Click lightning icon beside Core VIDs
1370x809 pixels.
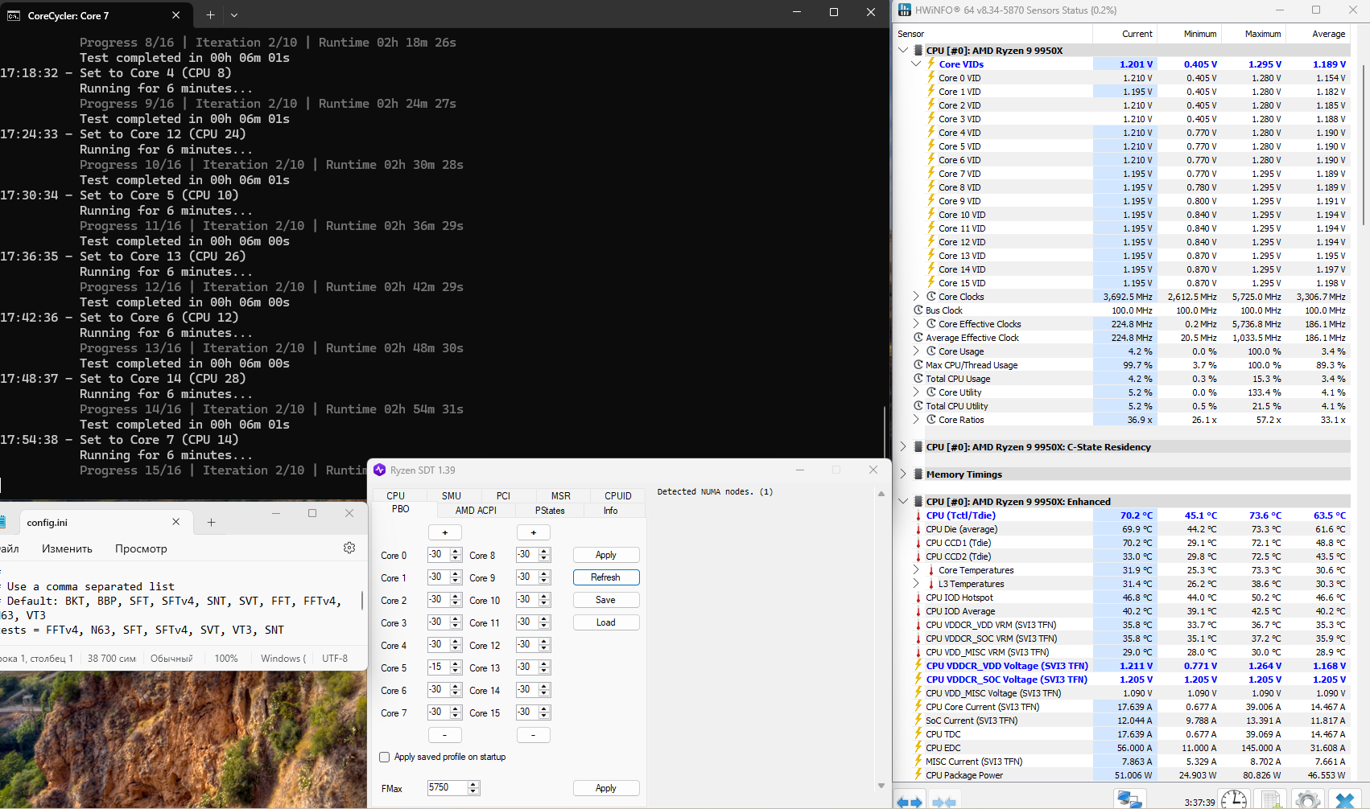(x=931, y=64)
